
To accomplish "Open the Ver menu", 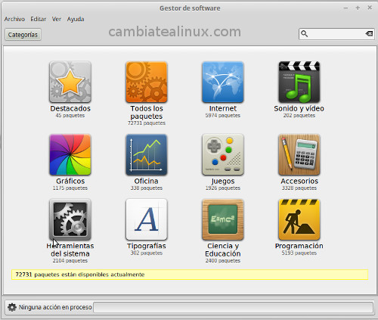I will (x=57, y=19).
